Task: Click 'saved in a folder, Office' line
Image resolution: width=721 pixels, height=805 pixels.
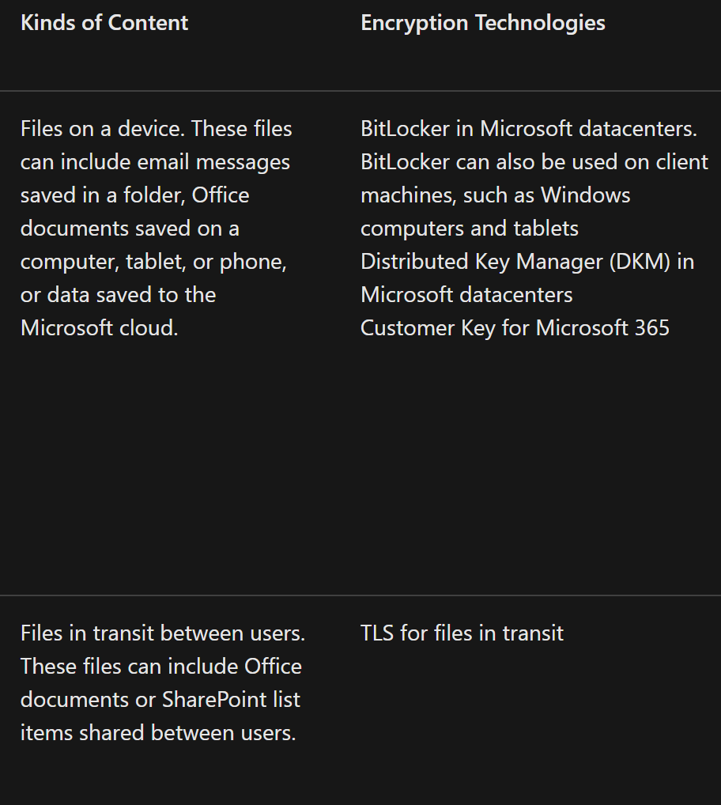Action: (134, 195)
